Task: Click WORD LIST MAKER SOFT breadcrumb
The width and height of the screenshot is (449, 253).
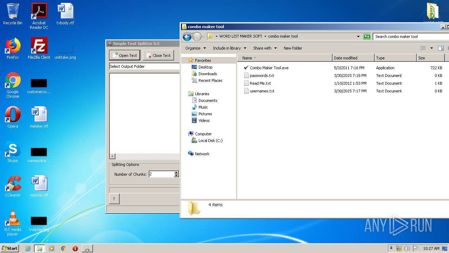Action: point(241,36)
